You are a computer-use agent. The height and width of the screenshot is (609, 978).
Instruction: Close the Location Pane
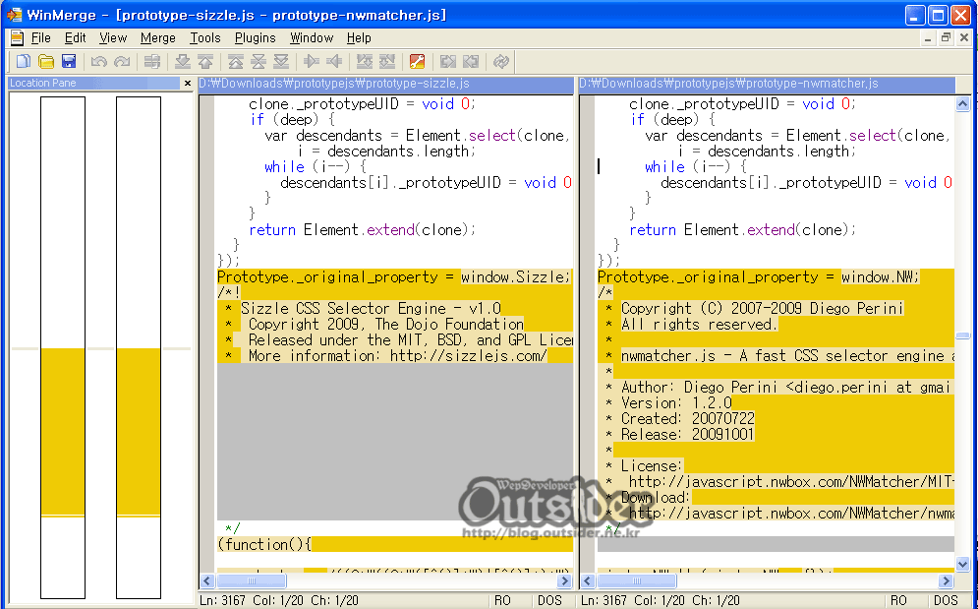[187, 83]
